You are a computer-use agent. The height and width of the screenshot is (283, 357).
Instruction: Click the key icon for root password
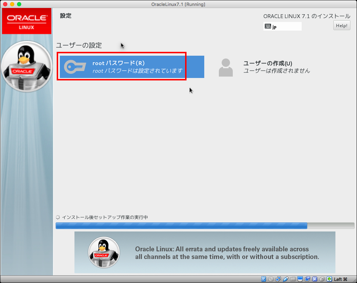[x=75, y=66]
